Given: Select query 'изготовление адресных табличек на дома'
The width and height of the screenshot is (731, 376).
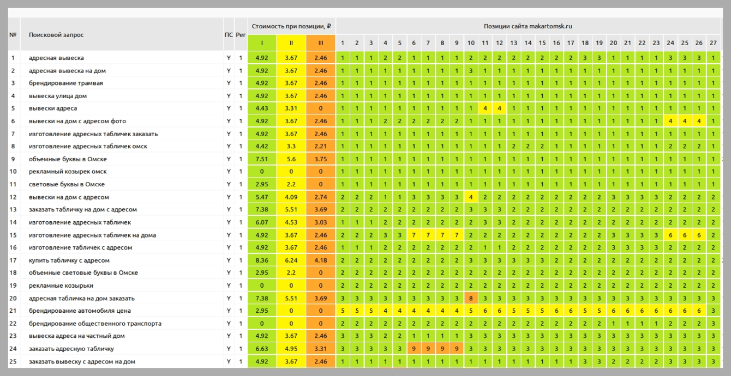Looking at the screenshot, I should pyautogui.click(x=92, y=235).
